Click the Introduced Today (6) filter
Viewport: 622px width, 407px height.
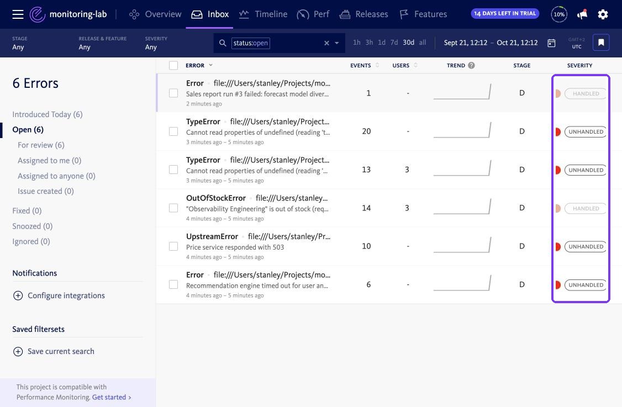click(47, 115)
